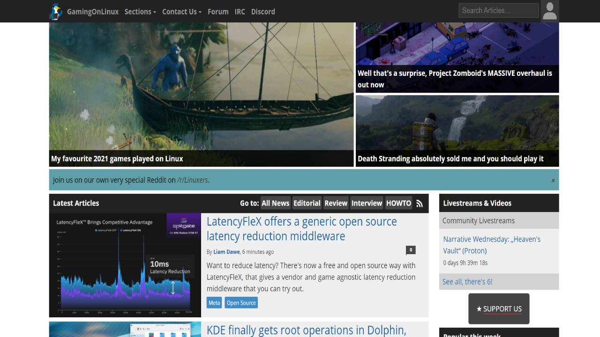Screen dimensions: 600x337
Task: Open the RSS feed icon
Action: pyautogui.click(x=420, y=204)
